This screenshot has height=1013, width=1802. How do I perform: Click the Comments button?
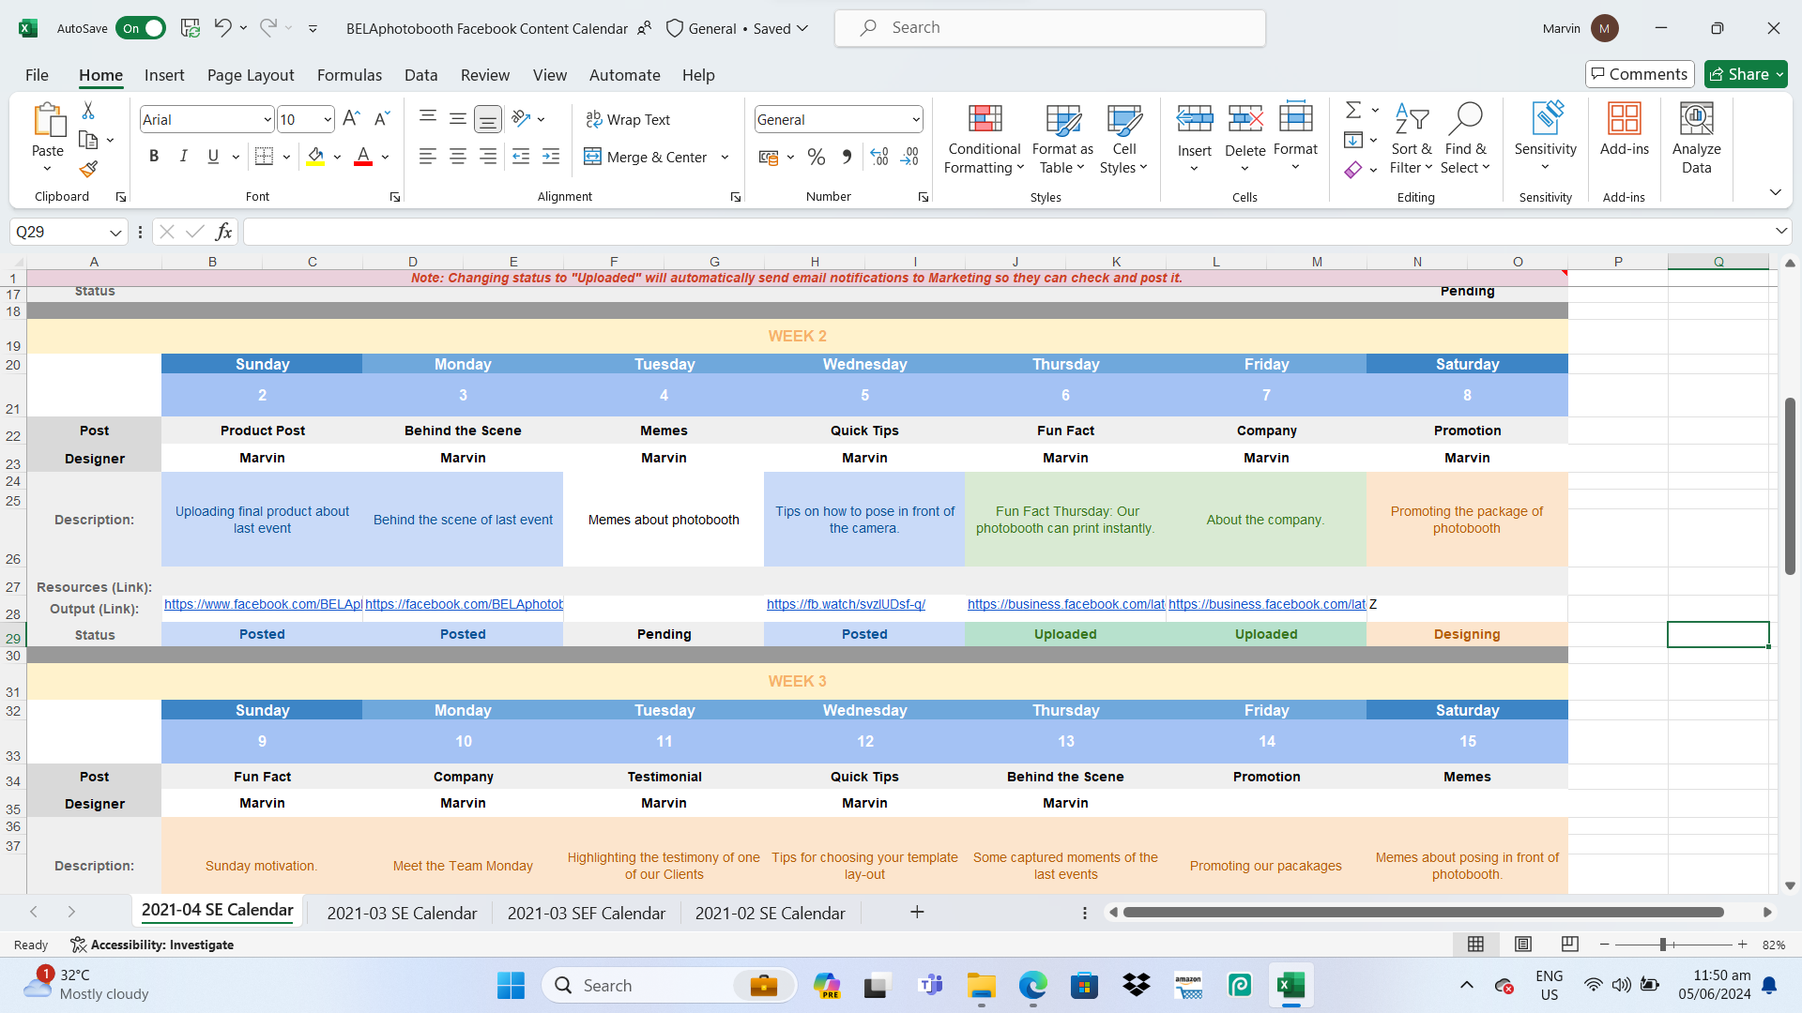pos(1640,74)
